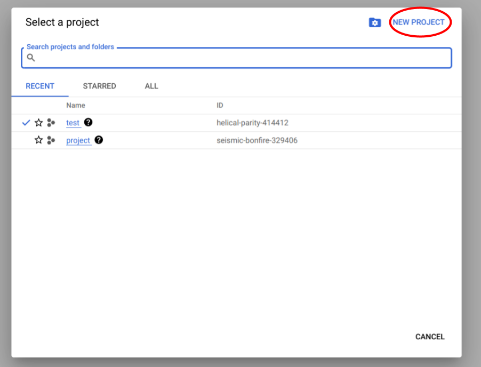
Task: Click the help icon in the seismic-bonfire row
Action: 99,140
